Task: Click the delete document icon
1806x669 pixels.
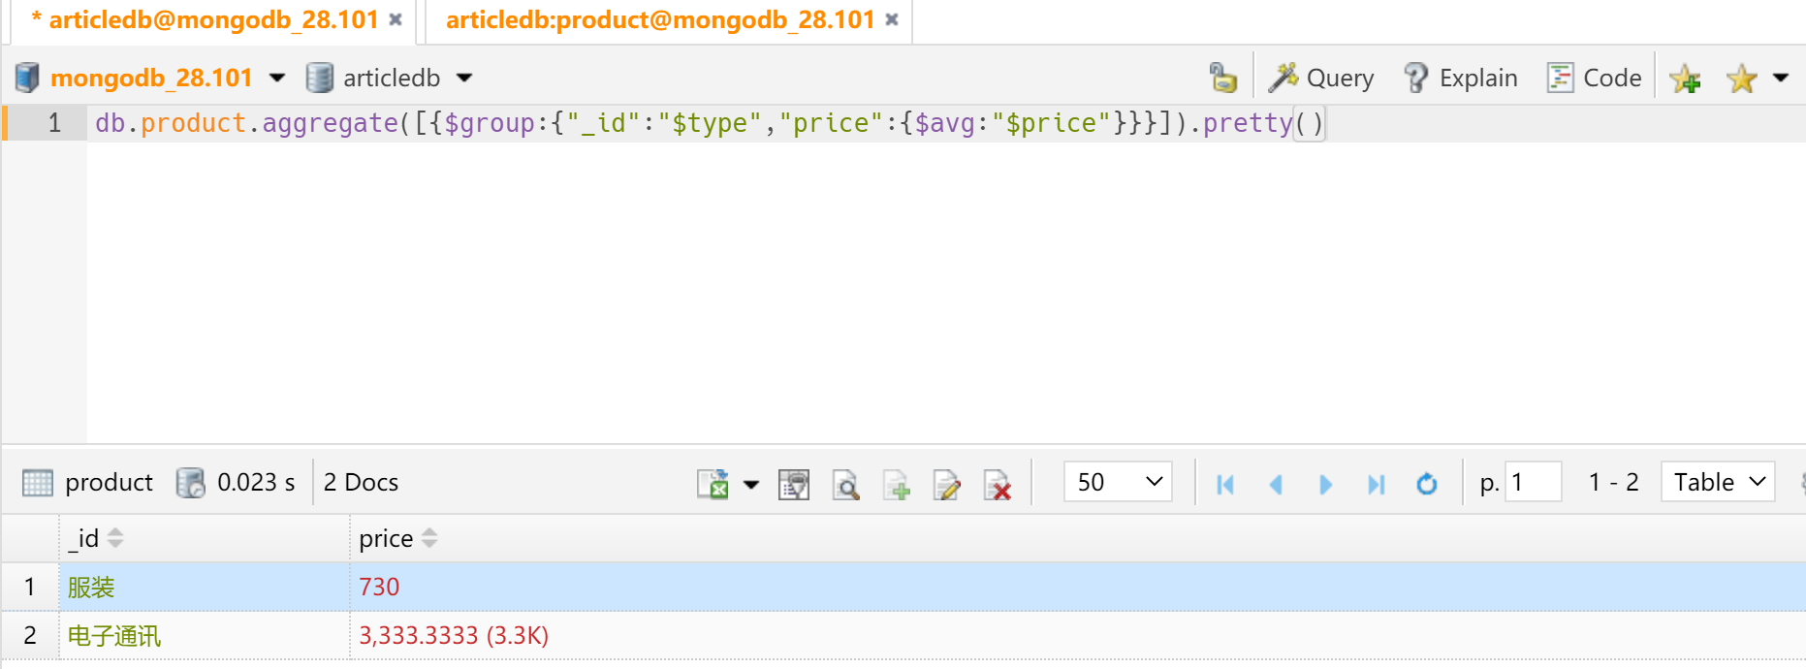Action: click(998, 483)
